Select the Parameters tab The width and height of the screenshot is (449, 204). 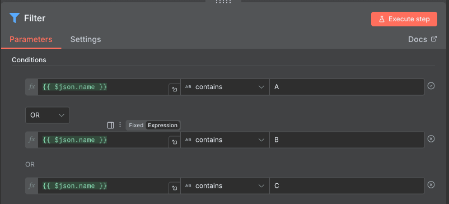31,39
